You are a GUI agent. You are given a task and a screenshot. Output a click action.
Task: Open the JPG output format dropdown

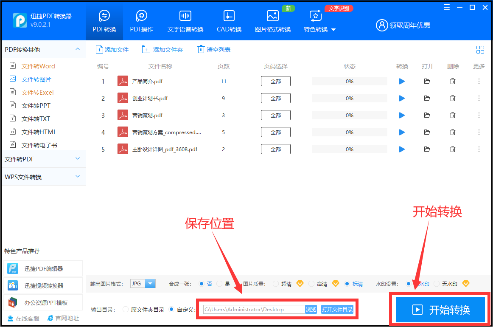click(150, 284)
